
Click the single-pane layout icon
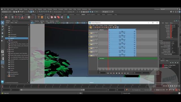pyautogui.click(x=3, y=52)
